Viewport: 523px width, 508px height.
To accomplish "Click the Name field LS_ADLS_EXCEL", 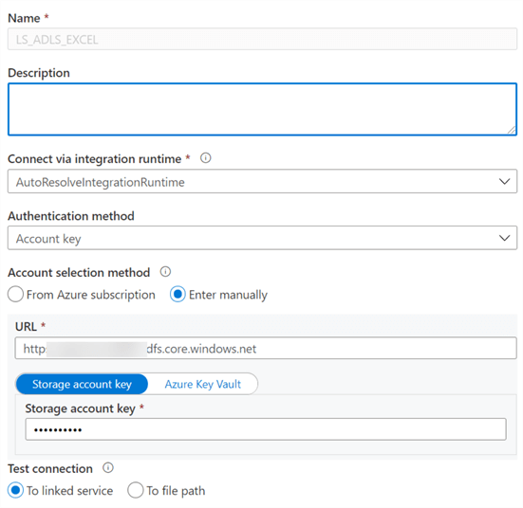I will (x=262, y=39).
